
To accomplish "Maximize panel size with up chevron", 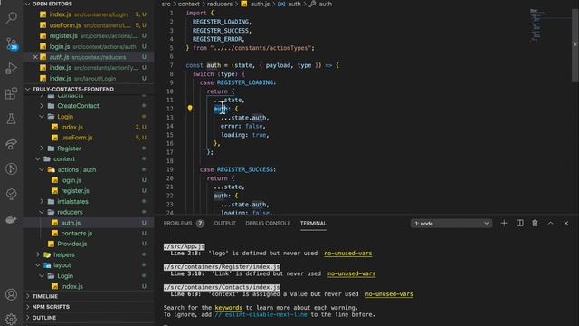I will [550, 224].
